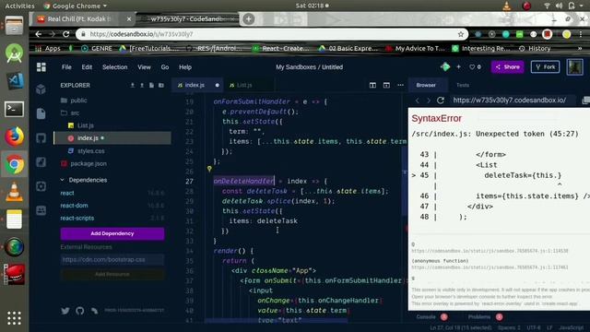Open the Help menu
The image size is (590, 332).
185,67
